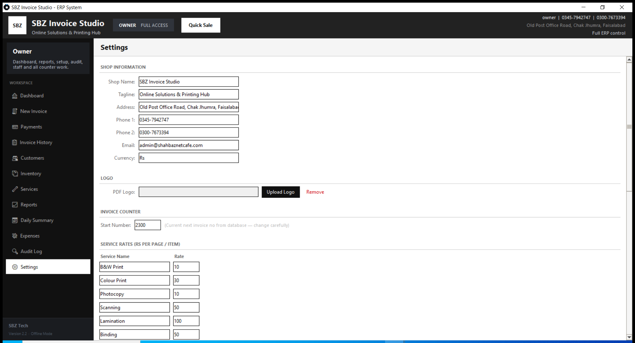Click the Settings gear icon

[15, 267]
